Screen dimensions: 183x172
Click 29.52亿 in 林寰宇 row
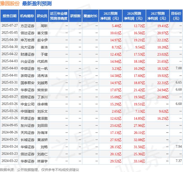[116, 161]
